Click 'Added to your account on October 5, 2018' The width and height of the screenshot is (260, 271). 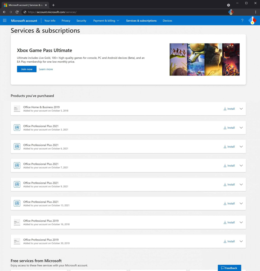pos(46,111)
